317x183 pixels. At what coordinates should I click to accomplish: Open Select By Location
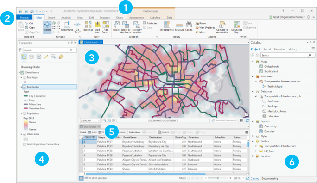(x=137, y=27)
